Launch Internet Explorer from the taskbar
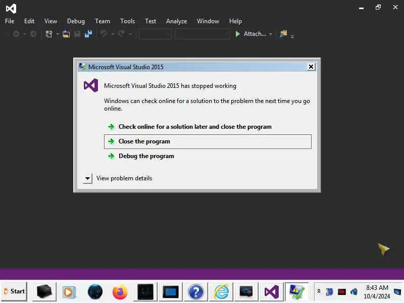The image size is (404, 303). (221, 292)
